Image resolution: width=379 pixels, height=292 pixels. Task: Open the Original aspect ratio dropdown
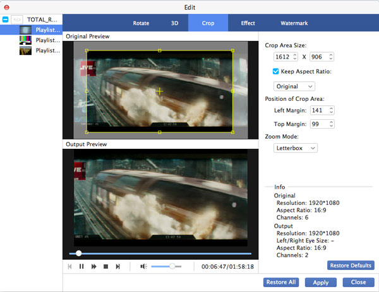[x=294, y=86]
